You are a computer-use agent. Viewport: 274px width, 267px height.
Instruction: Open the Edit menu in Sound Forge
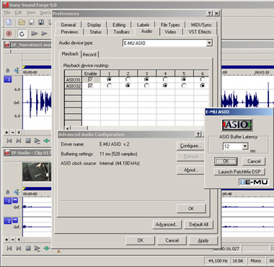pyautogui.click(x=19, y=13)
